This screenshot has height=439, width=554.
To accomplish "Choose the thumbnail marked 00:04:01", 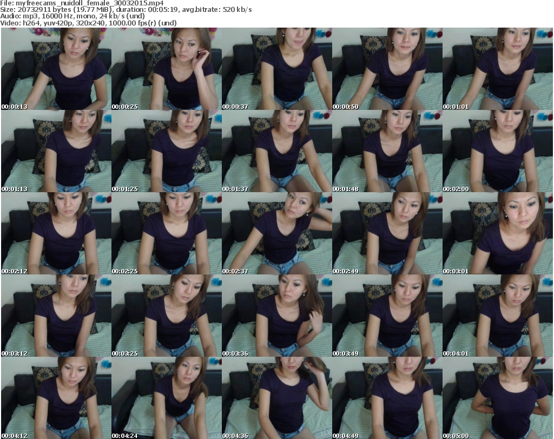I will (x=498, y=316).
